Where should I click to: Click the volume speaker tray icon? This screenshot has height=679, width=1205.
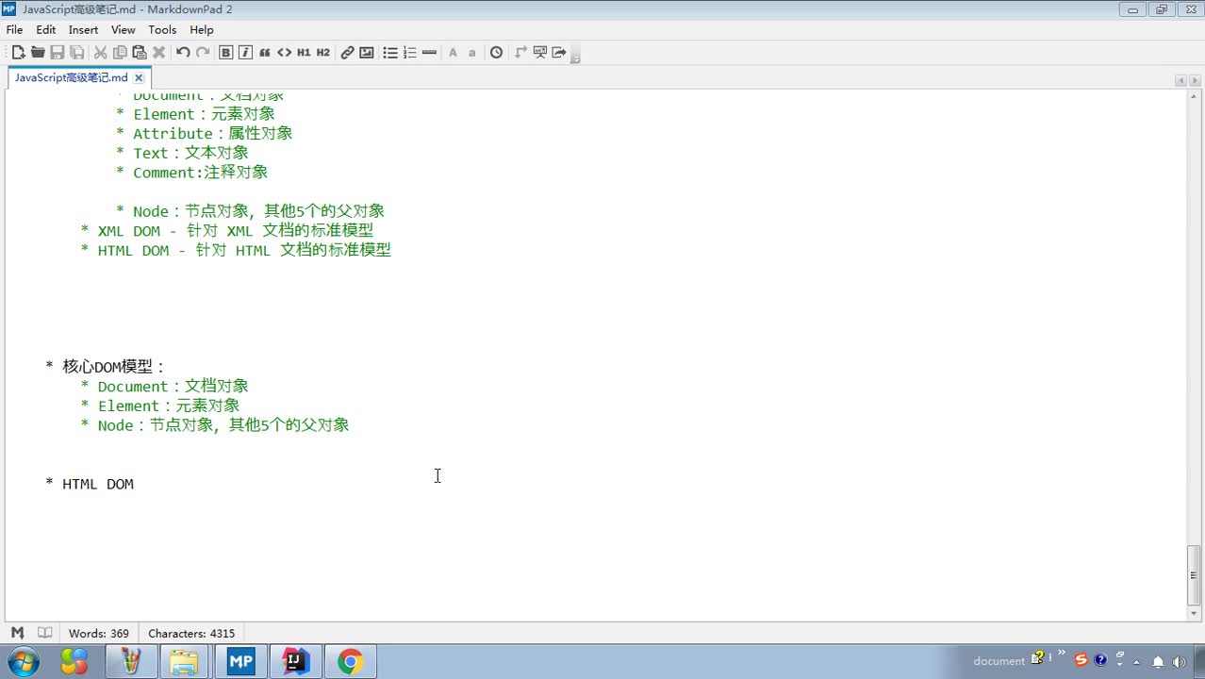point(1178,661)
